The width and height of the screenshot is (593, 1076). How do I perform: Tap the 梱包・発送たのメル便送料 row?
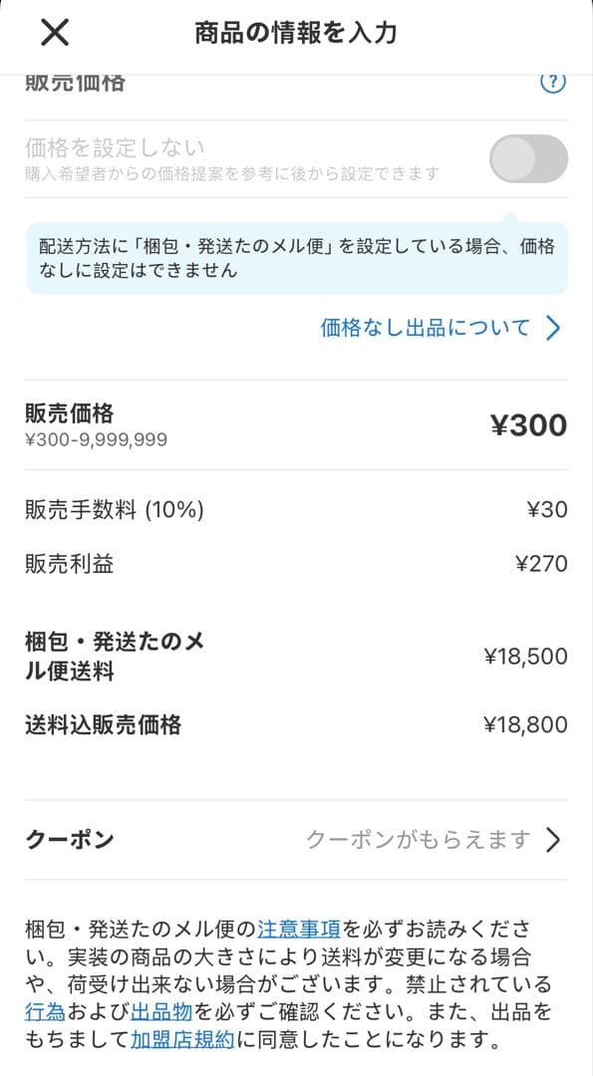(296, 656)
